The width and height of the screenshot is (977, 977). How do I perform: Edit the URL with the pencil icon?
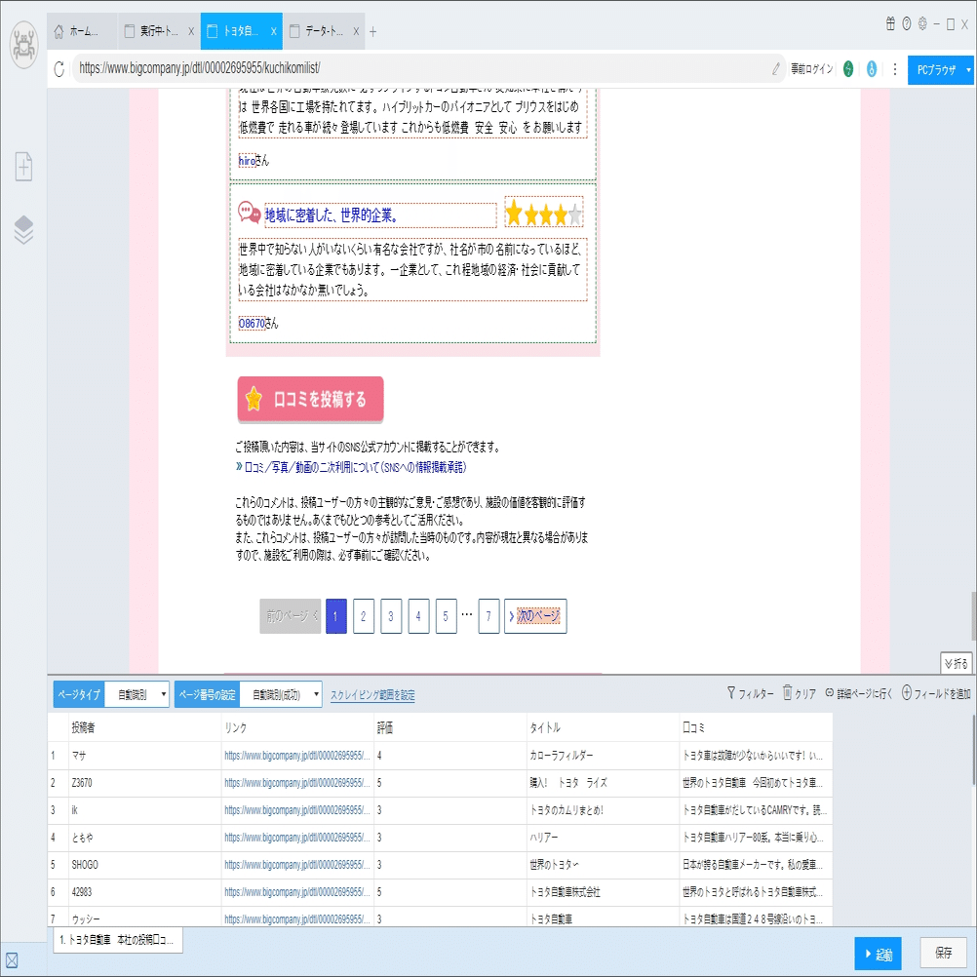[x=776, y=69]
